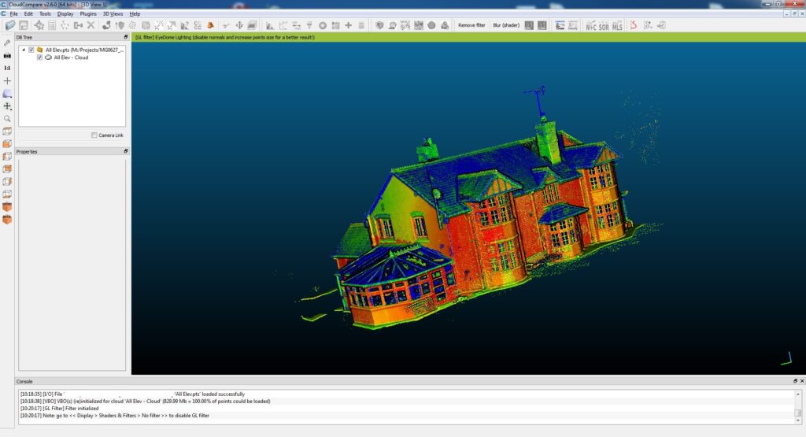Collapse the All Elev.pts tree node

coord(24,50)
